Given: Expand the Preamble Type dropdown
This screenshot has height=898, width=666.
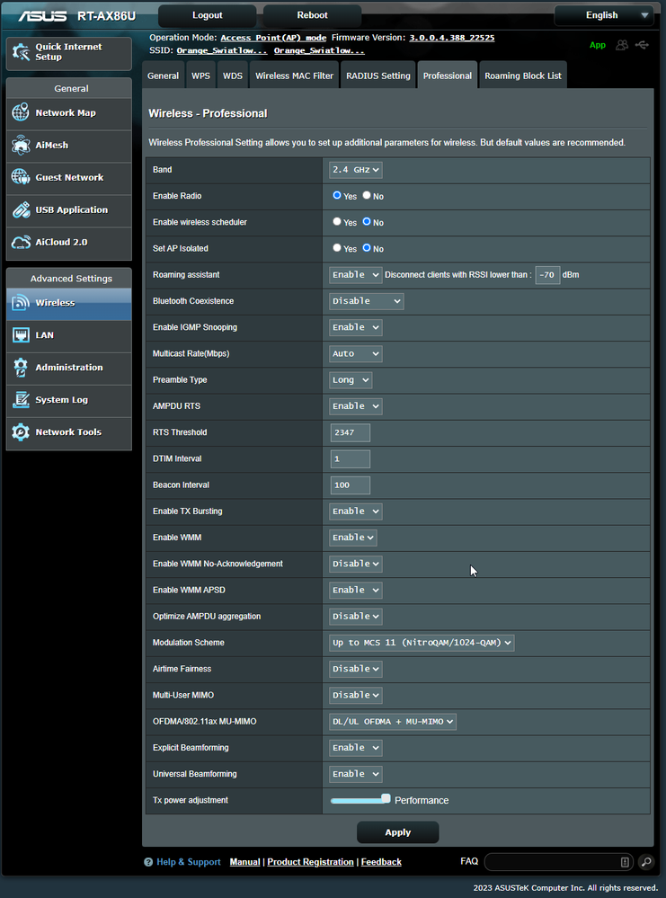Looking at the screenshot, I should tap(350, 379).
